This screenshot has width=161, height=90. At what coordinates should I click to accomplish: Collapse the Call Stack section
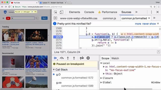pyautogui.click(x=54, y=69)
